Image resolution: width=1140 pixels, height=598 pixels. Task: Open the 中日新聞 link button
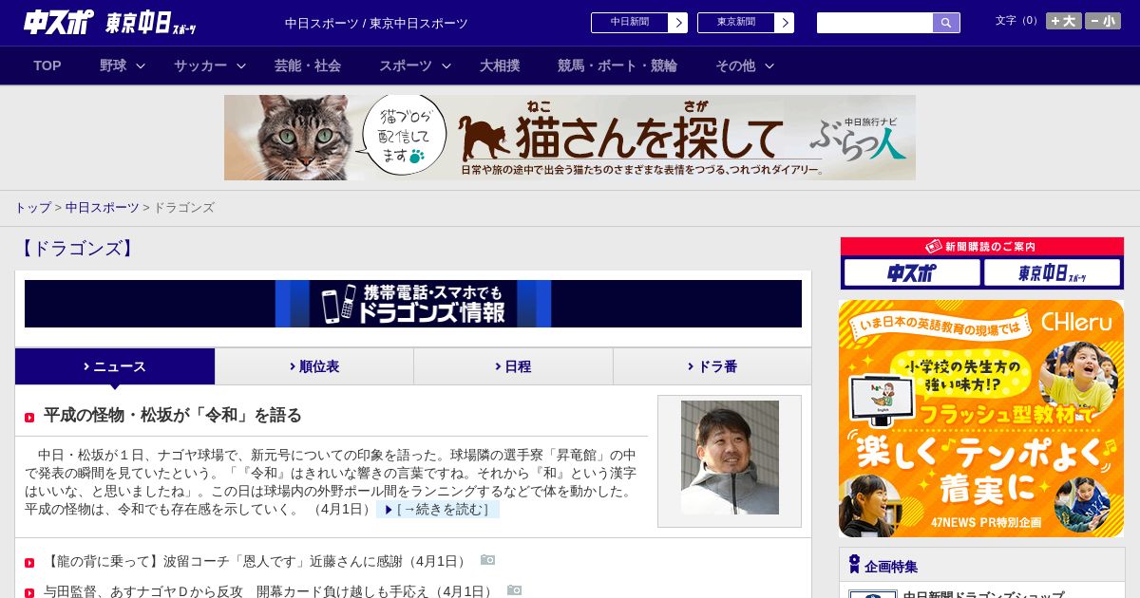tap(639, 23)
